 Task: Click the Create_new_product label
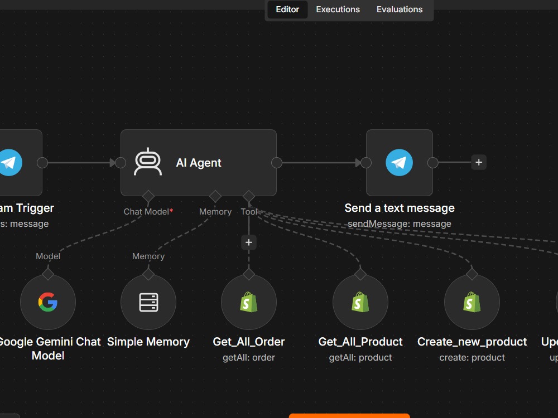coord(472,342)
